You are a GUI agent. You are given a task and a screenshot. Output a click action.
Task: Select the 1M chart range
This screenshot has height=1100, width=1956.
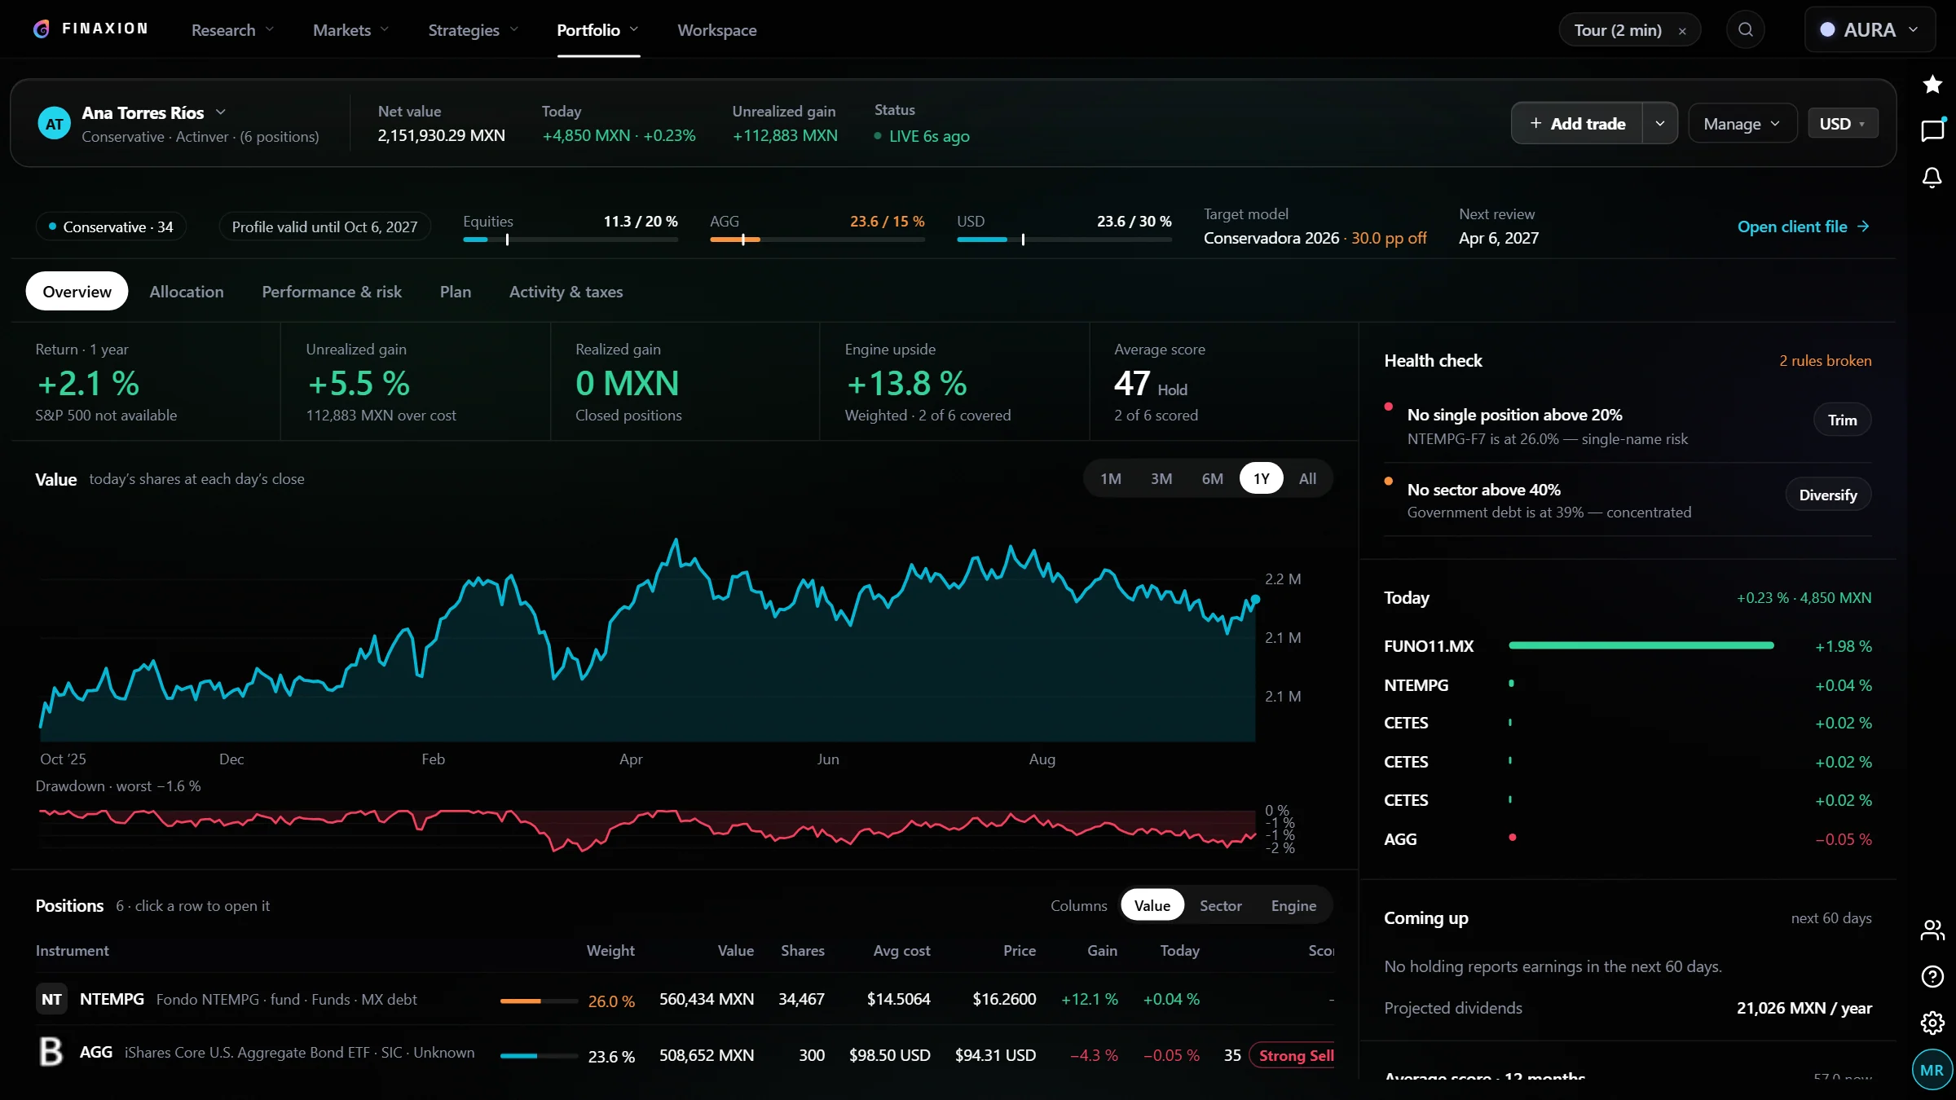1110,478
